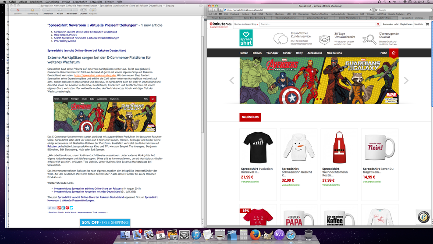
Task: Forward message with Weiterleiten
Action: click(x=72, y=10)
